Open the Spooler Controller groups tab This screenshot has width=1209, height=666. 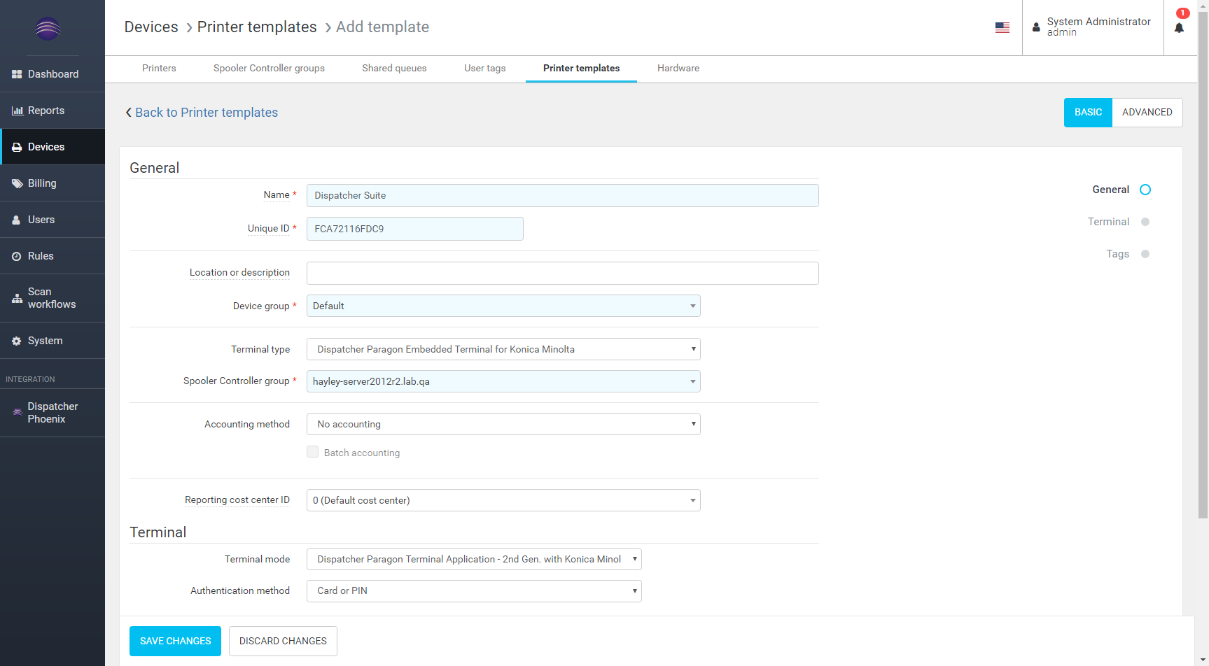(x=269, y=69)
